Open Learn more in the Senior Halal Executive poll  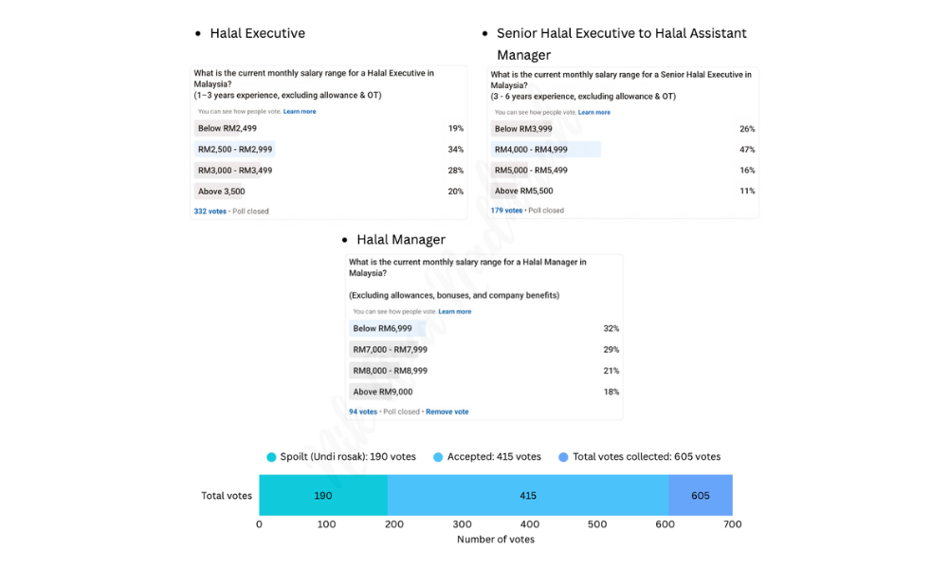point(594,113)
